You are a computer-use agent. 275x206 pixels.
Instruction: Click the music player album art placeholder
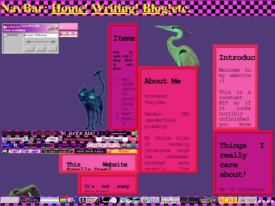pyautogui.click(x=13, y=43)
